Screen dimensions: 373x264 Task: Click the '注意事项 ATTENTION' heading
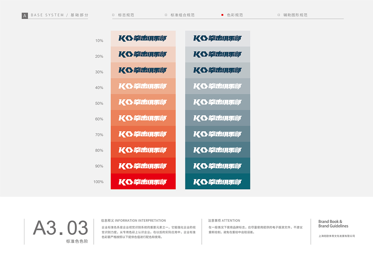click(x=224, y=221)
